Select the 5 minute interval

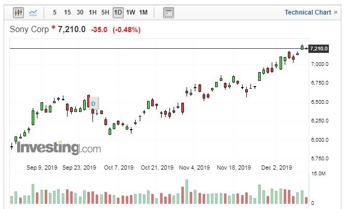[55, 12]
